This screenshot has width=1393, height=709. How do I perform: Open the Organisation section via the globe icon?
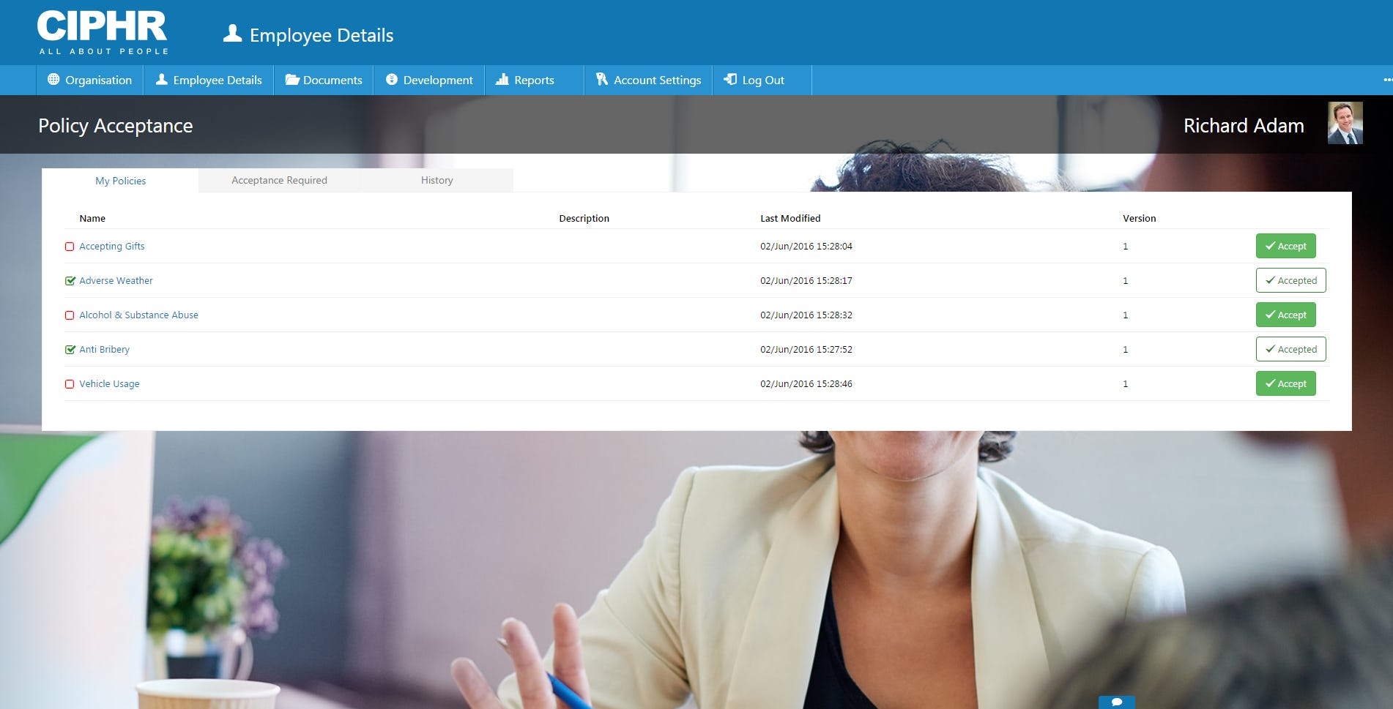click(x=52, y=80)
